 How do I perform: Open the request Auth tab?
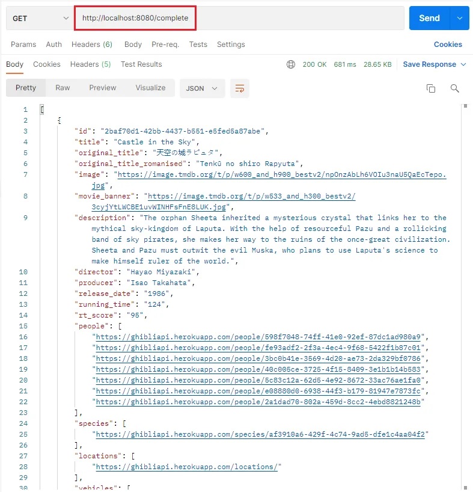tap(54, 45)
